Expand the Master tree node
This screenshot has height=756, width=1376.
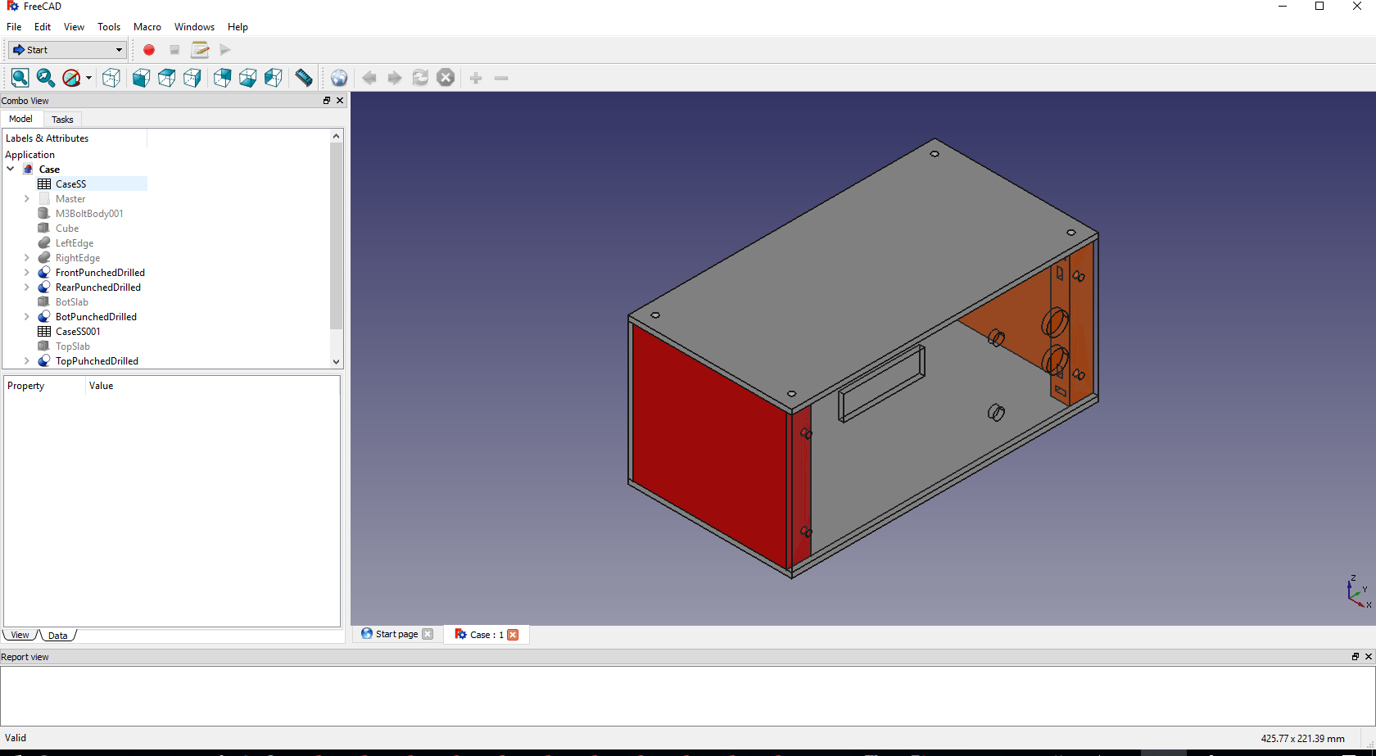pyautogui.click(x=27, y=199)
